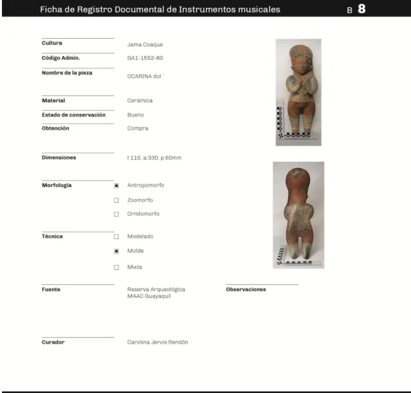Click the 'Obtención' label
411x393 pixels.
(55, 128)
